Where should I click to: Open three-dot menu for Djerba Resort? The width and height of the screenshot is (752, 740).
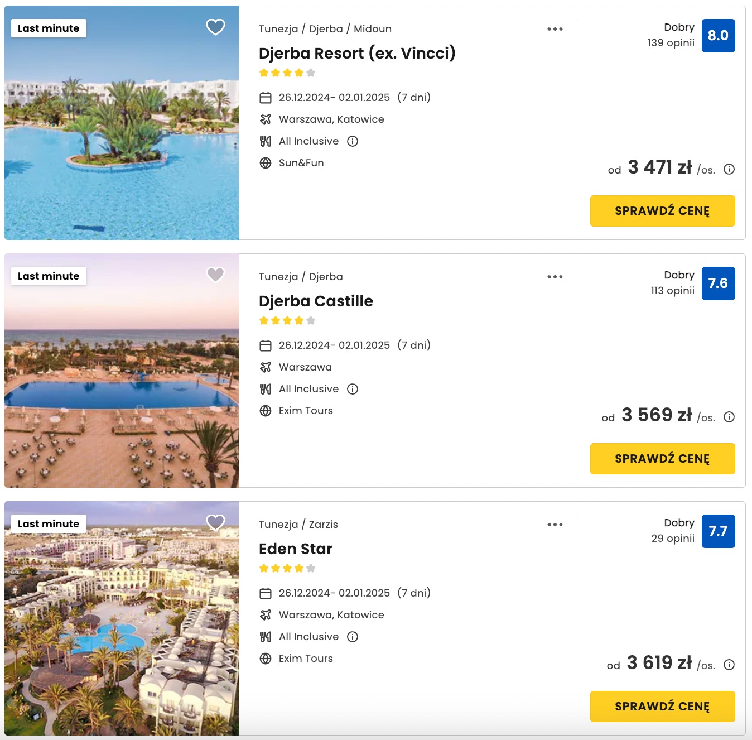coord(555,29)
